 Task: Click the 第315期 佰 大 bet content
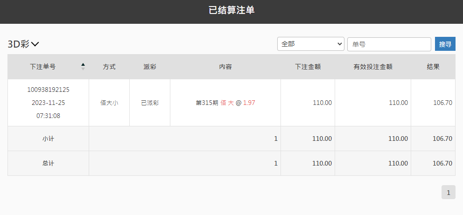(x=225, y=103)
